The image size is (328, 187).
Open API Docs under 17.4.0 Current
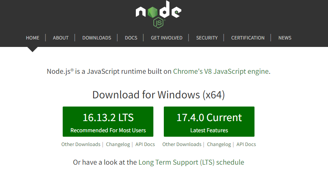pyautogui.click(x=246, y=145)
